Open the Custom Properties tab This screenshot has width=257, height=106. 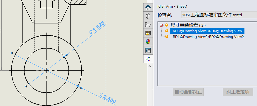pyautogui.click(x=148, y=50)
